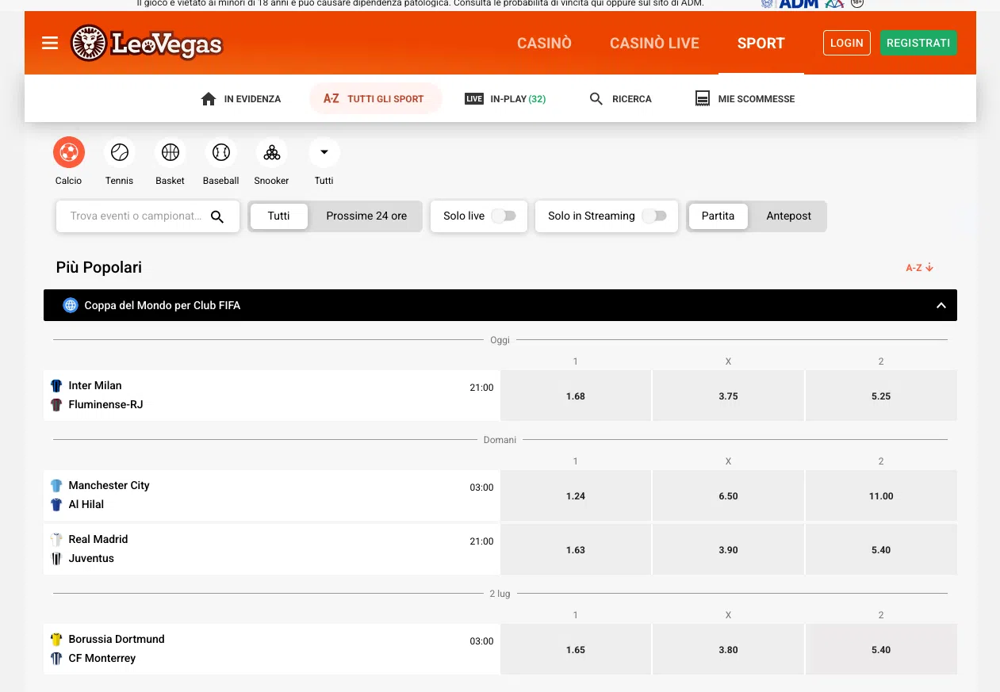Open the Manchester City match details
1000x692 pixels.
pos(272,495)
